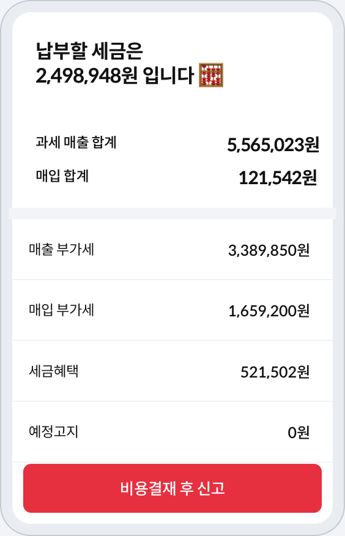Select the 121,542원 purchase total

coord(278,178)
